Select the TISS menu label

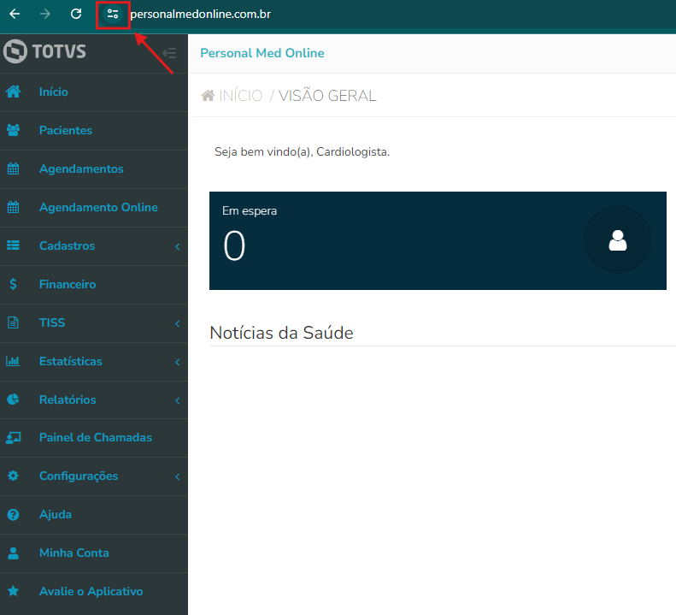(x=52, y=322)
